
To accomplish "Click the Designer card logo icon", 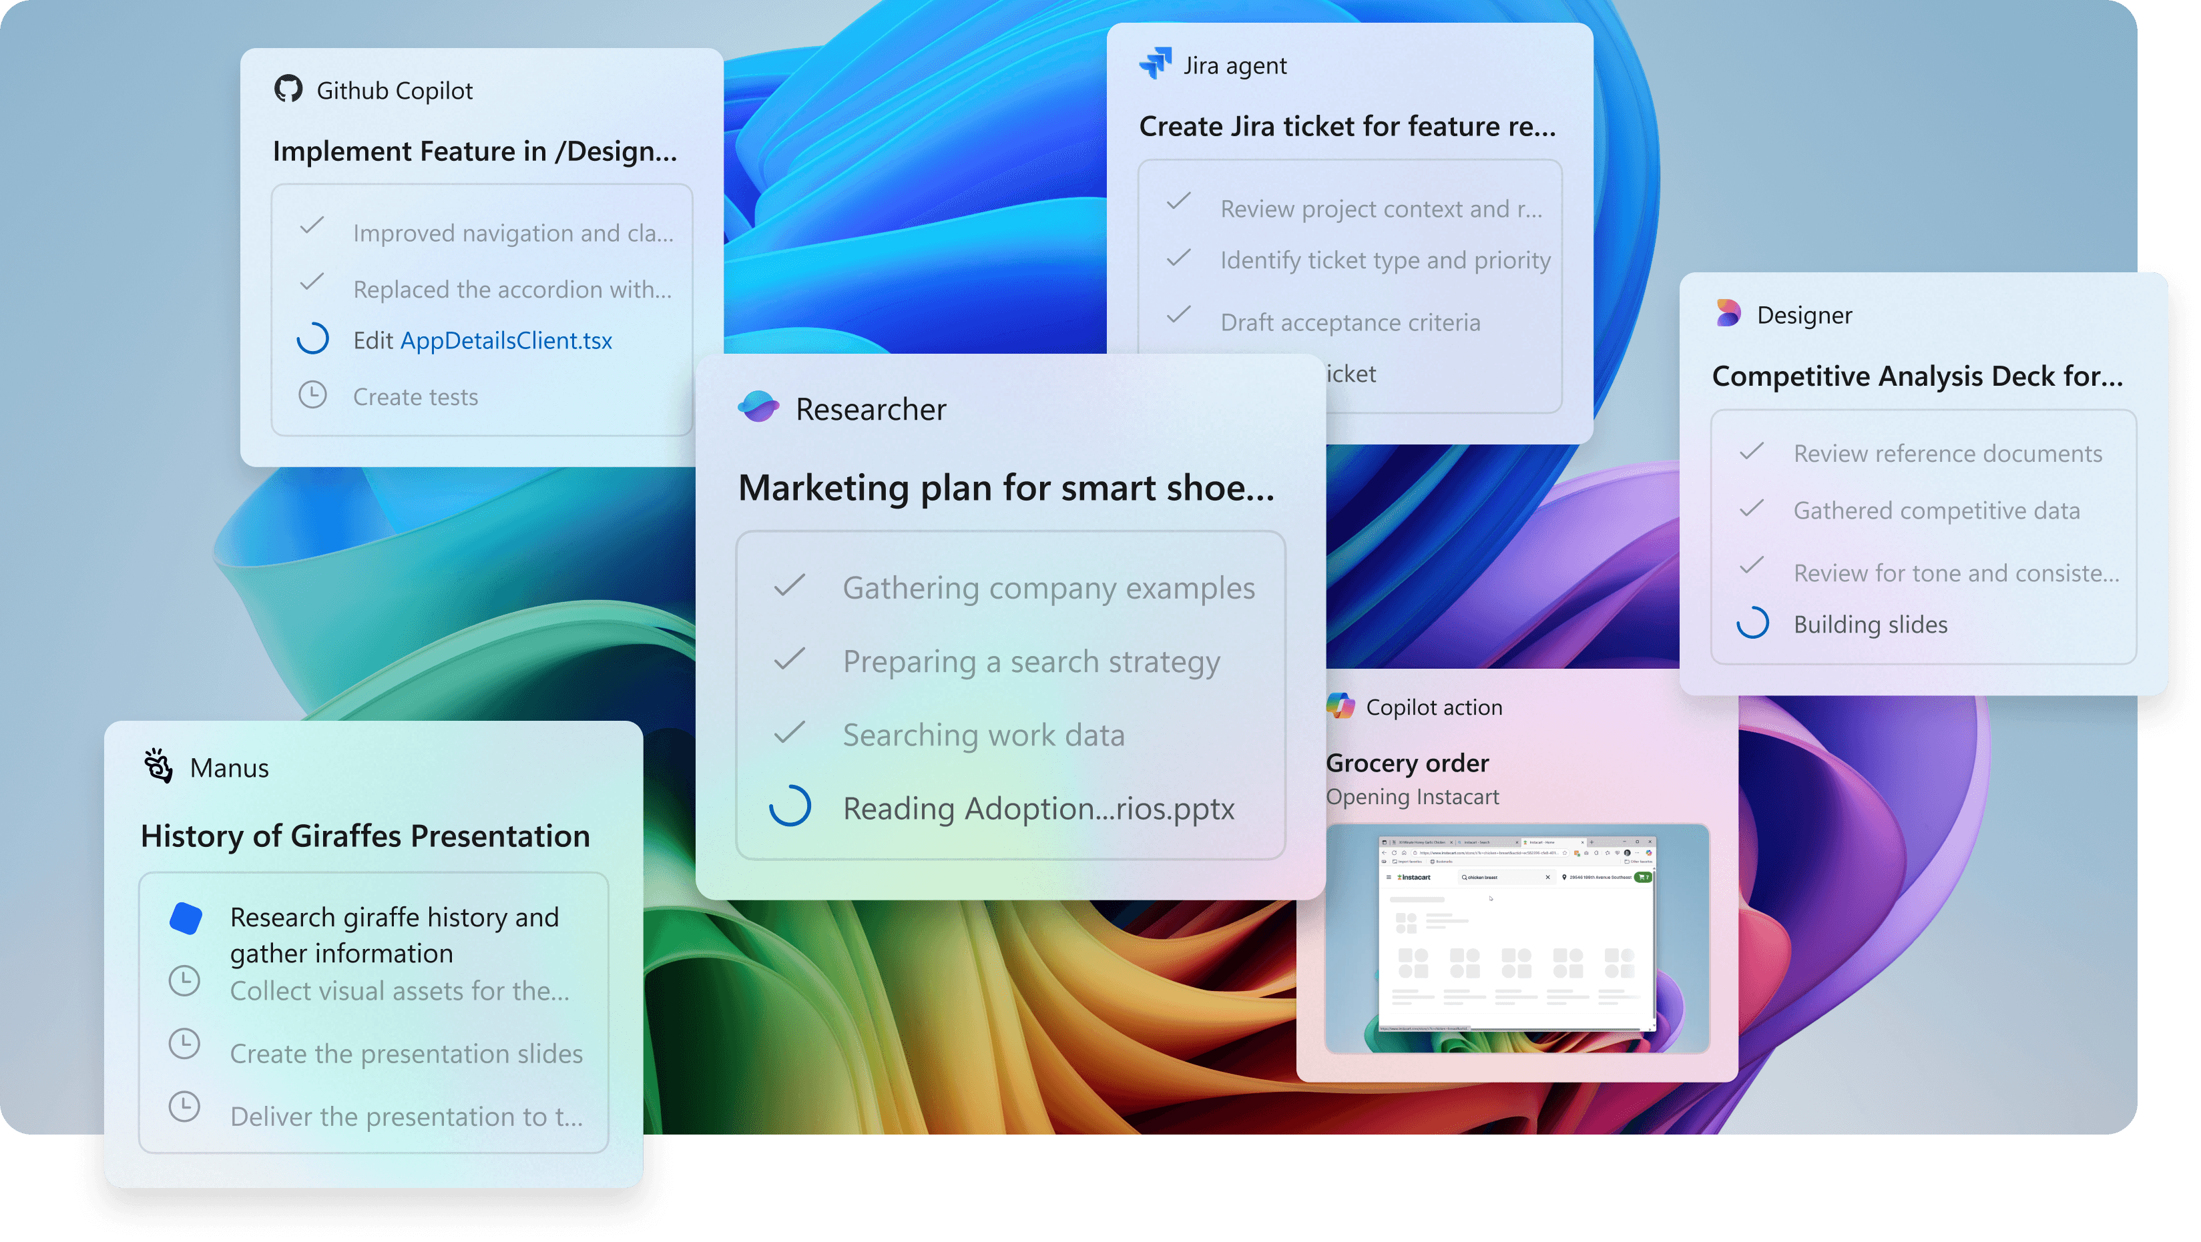I will [x=1728, y=314].
